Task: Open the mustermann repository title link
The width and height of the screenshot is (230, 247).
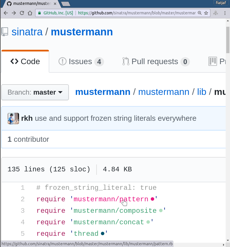Action: [x=82, y=32]
